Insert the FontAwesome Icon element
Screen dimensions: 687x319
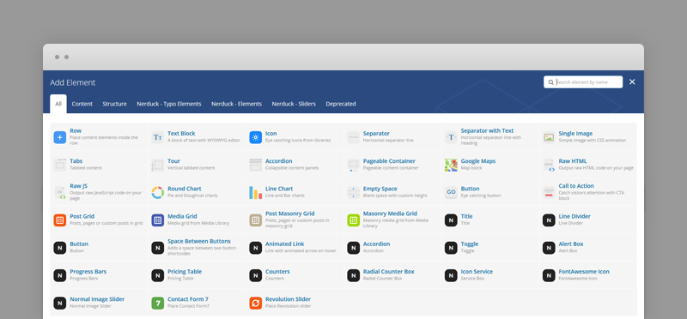pyautogui.click(x=588, y=274)
